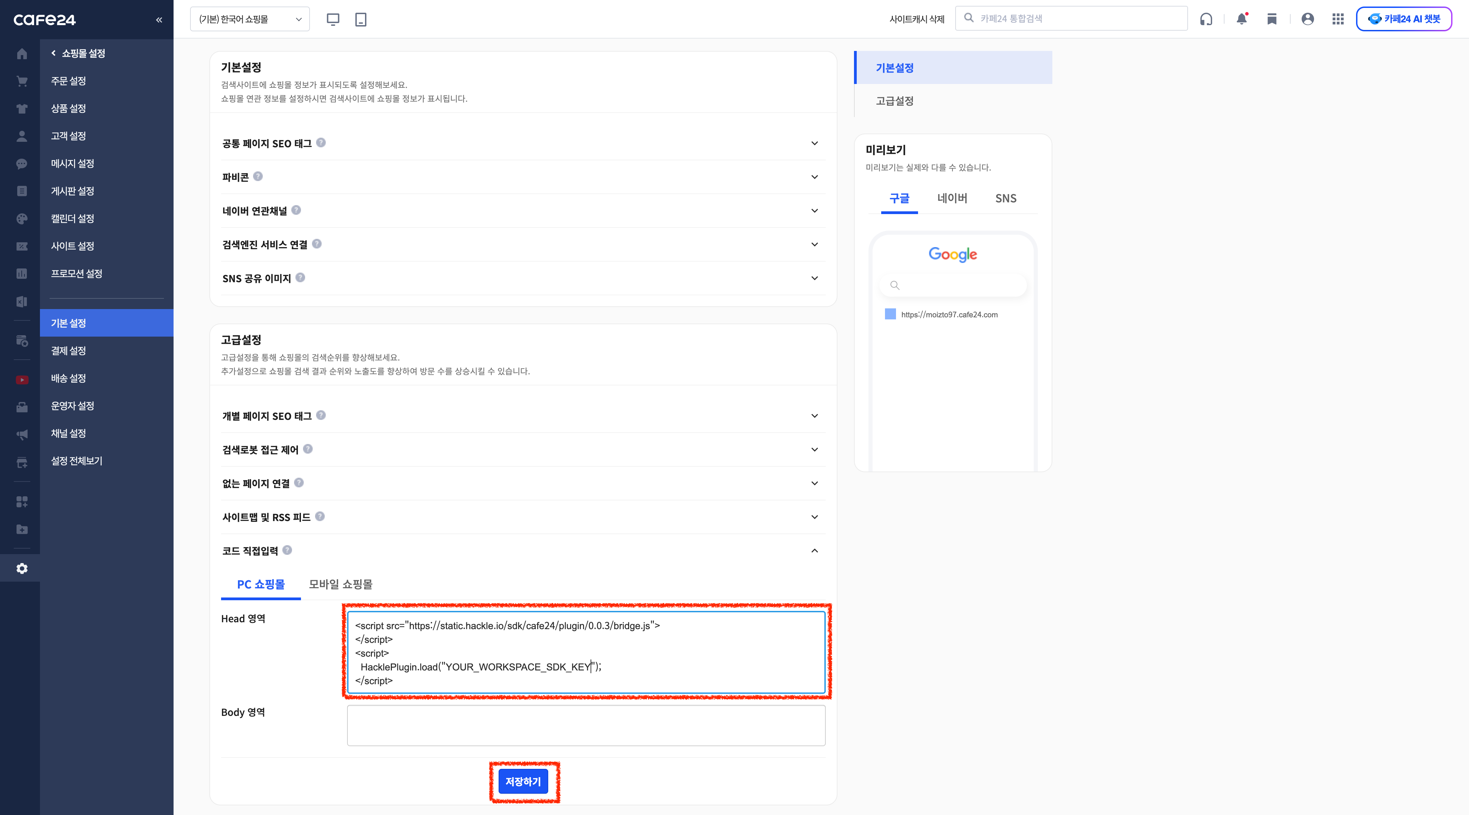Click into the Head 영역 code textarea
The image size is (1469, 815).
586,652
